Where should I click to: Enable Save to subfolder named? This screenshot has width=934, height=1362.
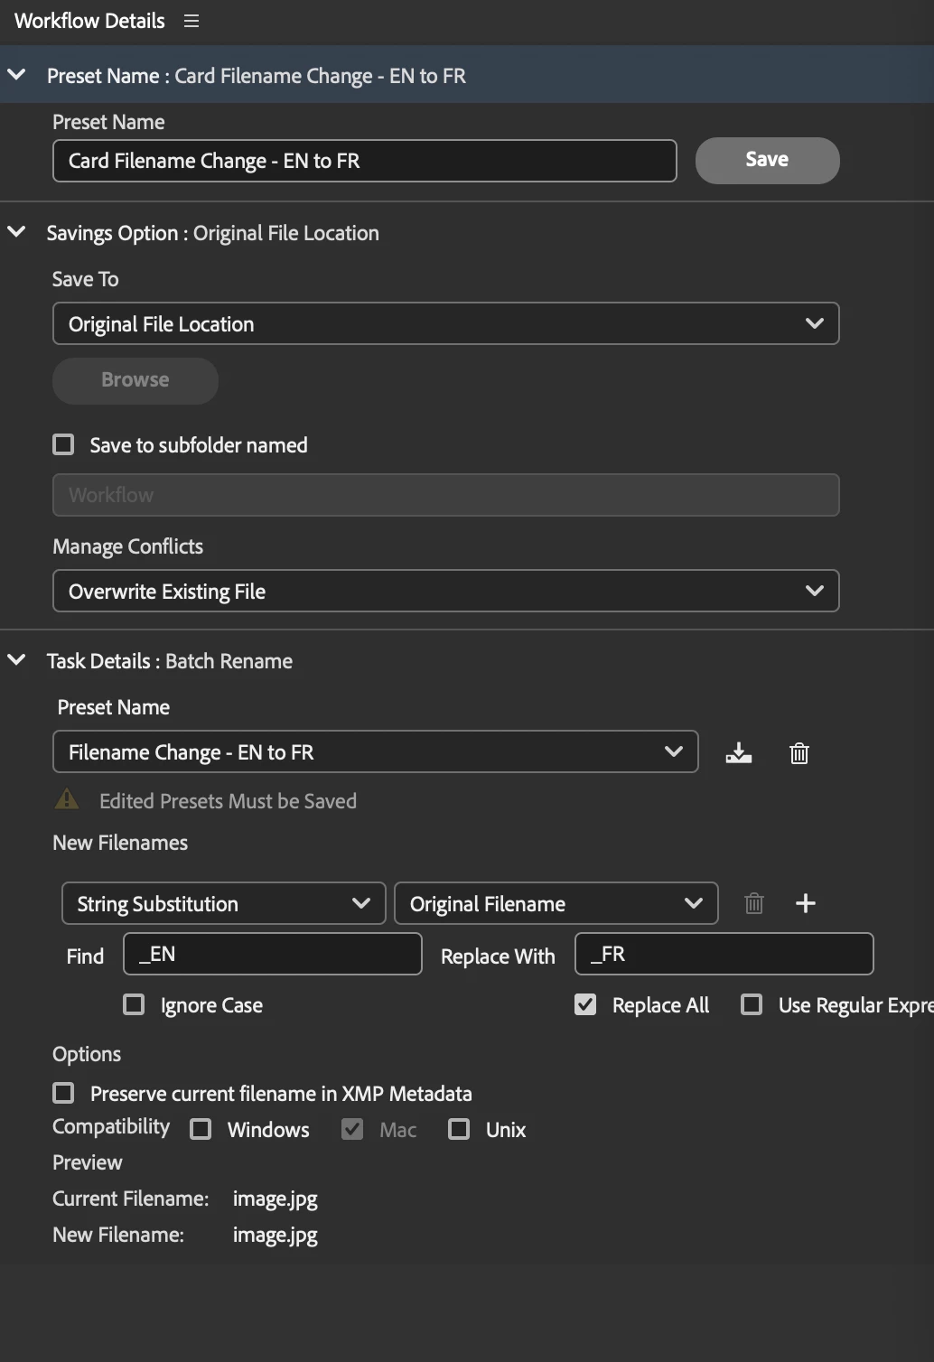pos(63,444)
